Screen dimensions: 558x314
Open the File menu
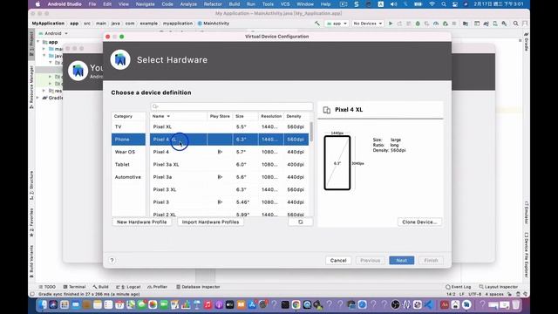(x=92, y=4)
